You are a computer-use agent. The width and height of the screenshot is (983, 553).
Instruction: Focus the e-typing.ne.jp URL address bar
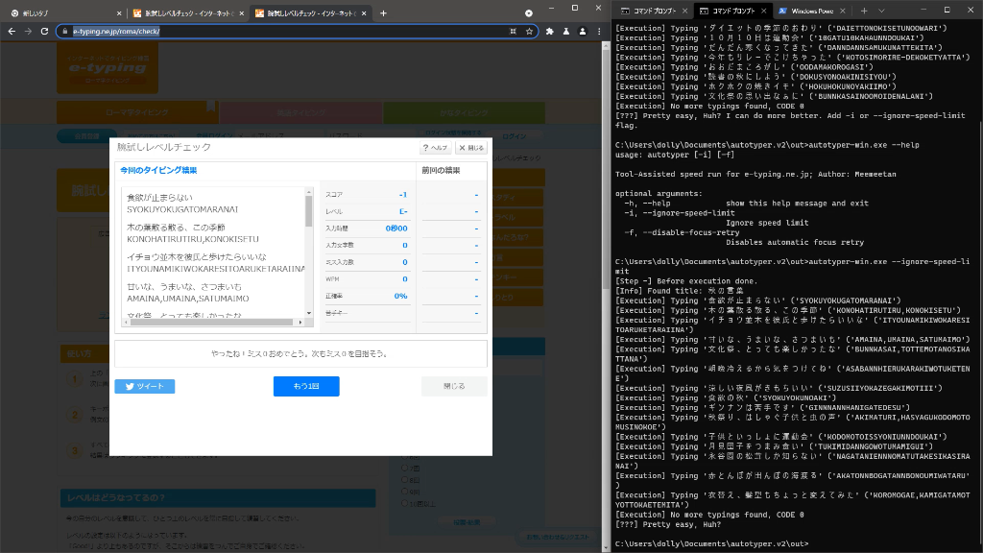(288, 31)
